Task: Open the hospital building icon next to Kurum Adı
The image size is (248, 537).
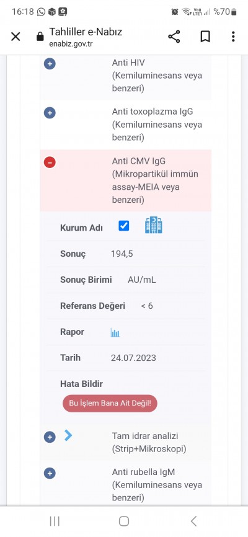Action: tap(154, 225)
